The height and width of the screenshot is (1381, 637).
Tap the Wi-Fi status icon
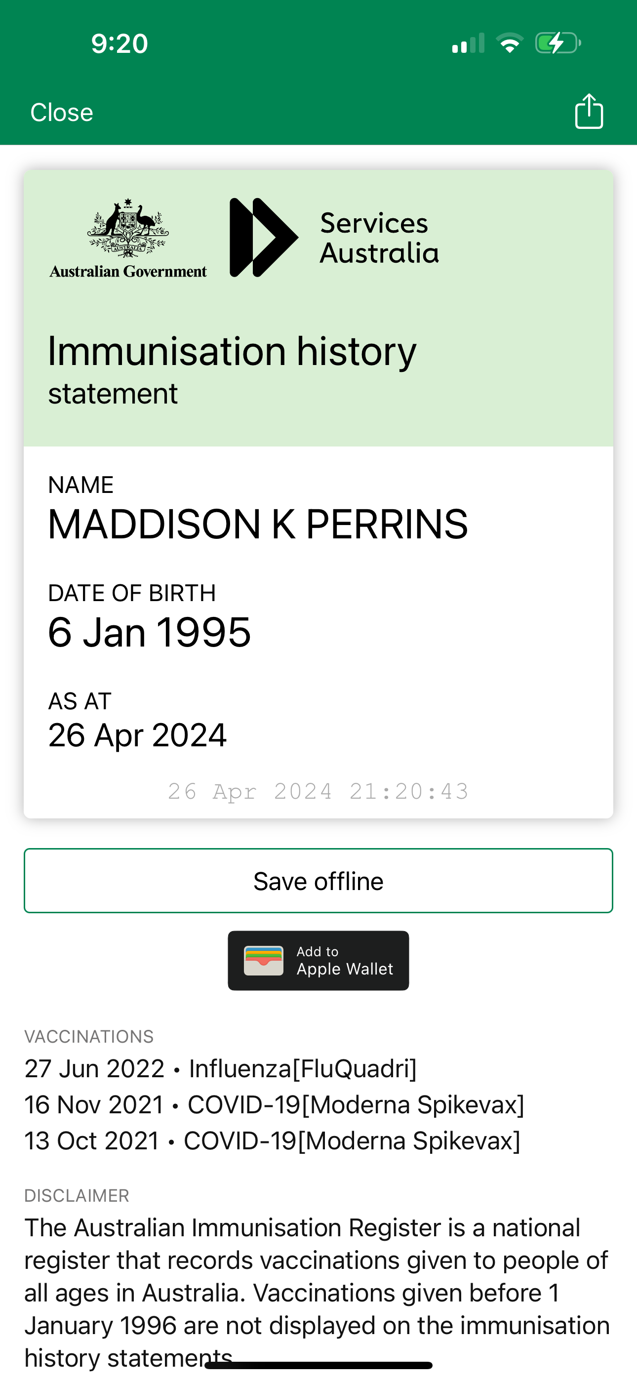[510, 43]
